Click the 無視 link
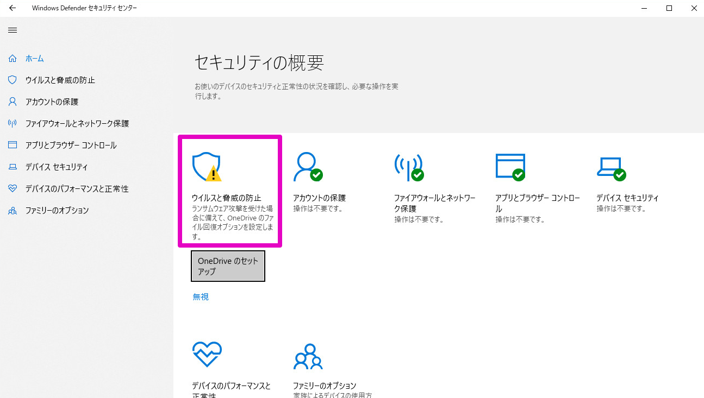Viewport: 704px width, 398px height. coord(201,296)
